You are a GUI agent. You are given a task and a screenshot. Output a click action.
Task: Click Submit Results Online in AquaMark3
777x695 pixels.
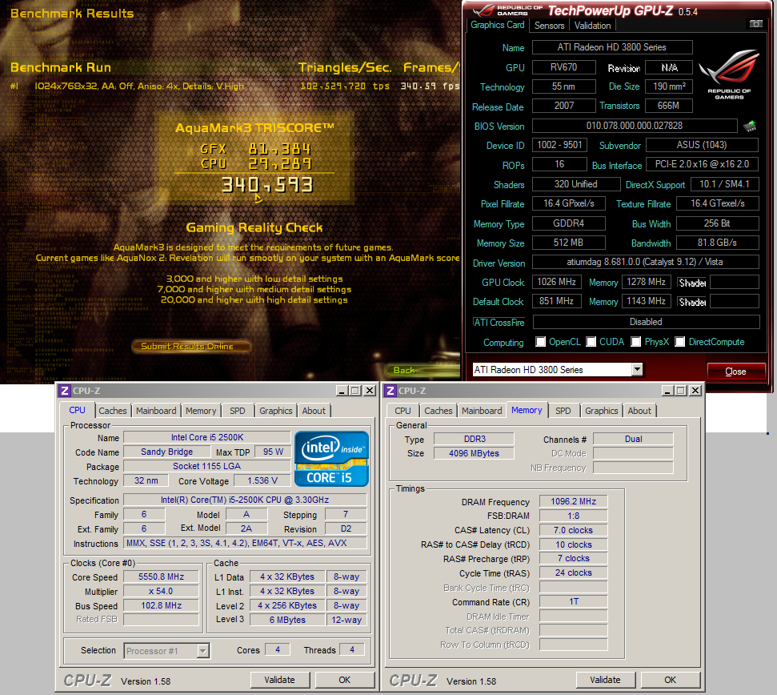191,346
